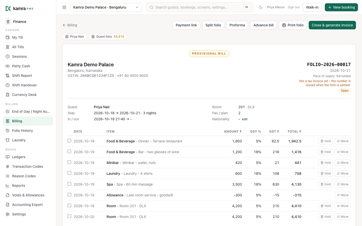362x226 pixels.
Task: Click Close & generate invoice
Action: coord(332,25)
